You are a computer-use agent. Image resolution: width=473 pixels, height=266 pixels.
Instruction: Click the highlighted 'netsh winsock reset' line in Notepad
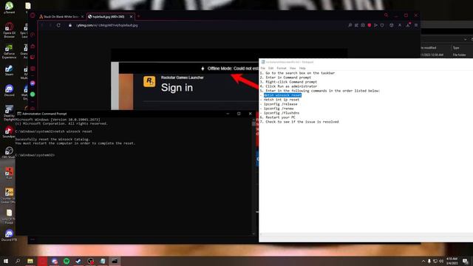[x=282, y=95]
